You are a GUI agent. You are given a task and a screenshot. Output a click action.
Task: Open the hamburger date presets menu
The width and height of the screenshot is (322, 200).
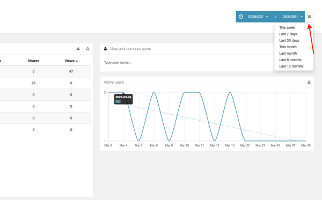click(309, 17)
